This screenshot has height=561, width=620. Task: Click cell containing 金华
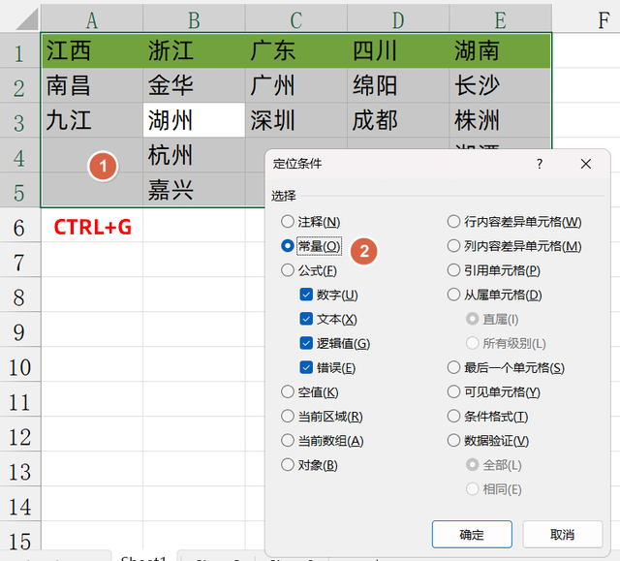tap(194, 85)
